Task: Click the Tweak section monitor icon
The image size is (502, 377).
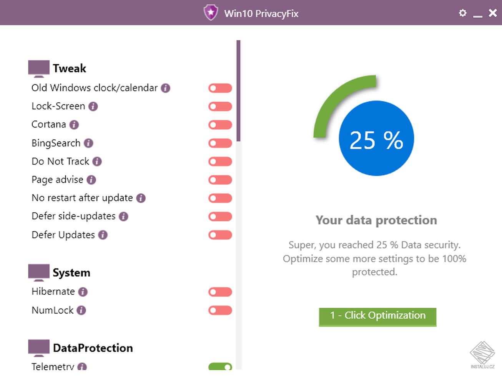Action: pyautogui.click(x=38, y=67)
